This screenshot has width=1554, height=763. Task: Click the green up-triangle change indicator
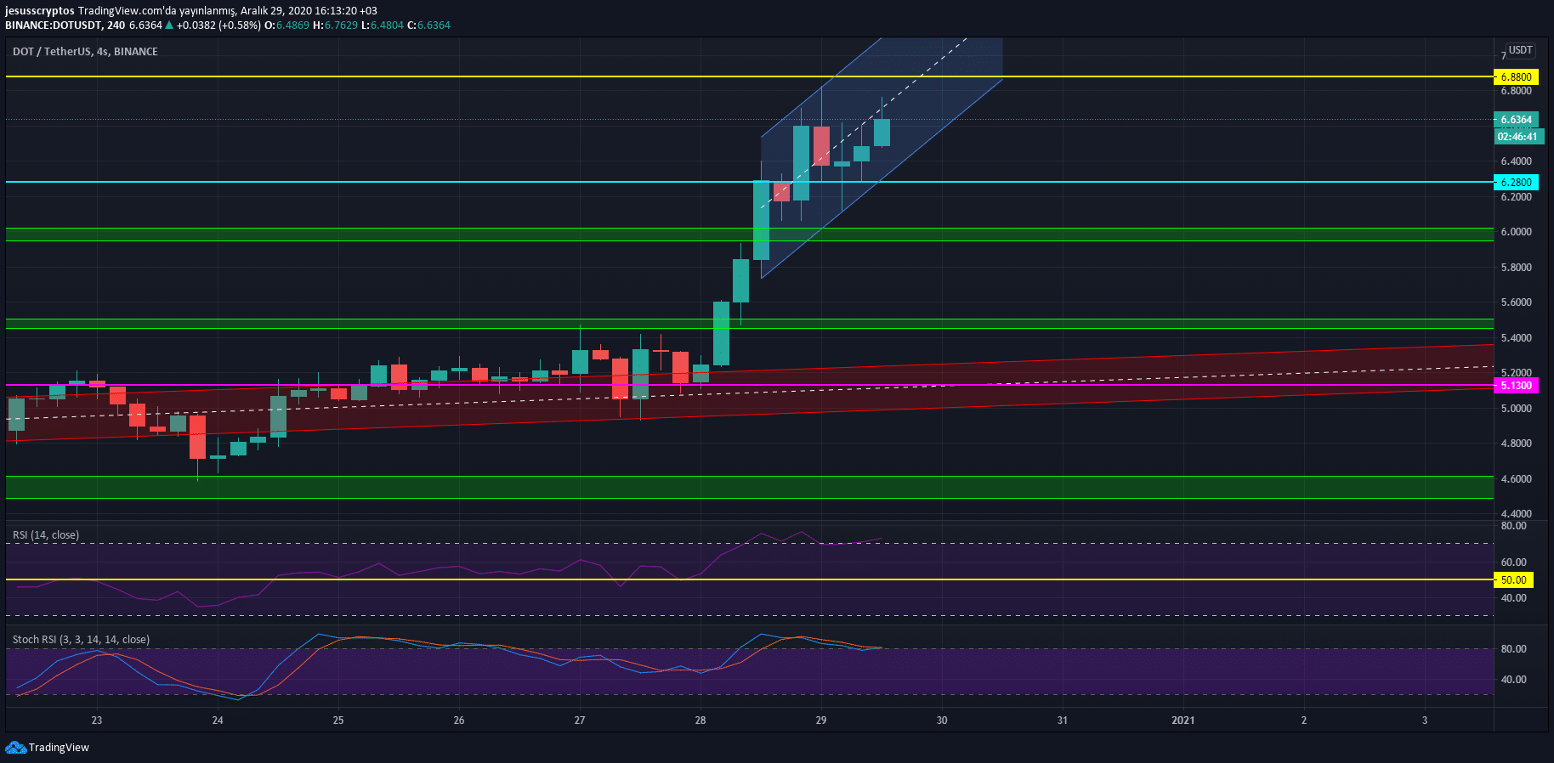pyautogui.click(x=169, y=25)
